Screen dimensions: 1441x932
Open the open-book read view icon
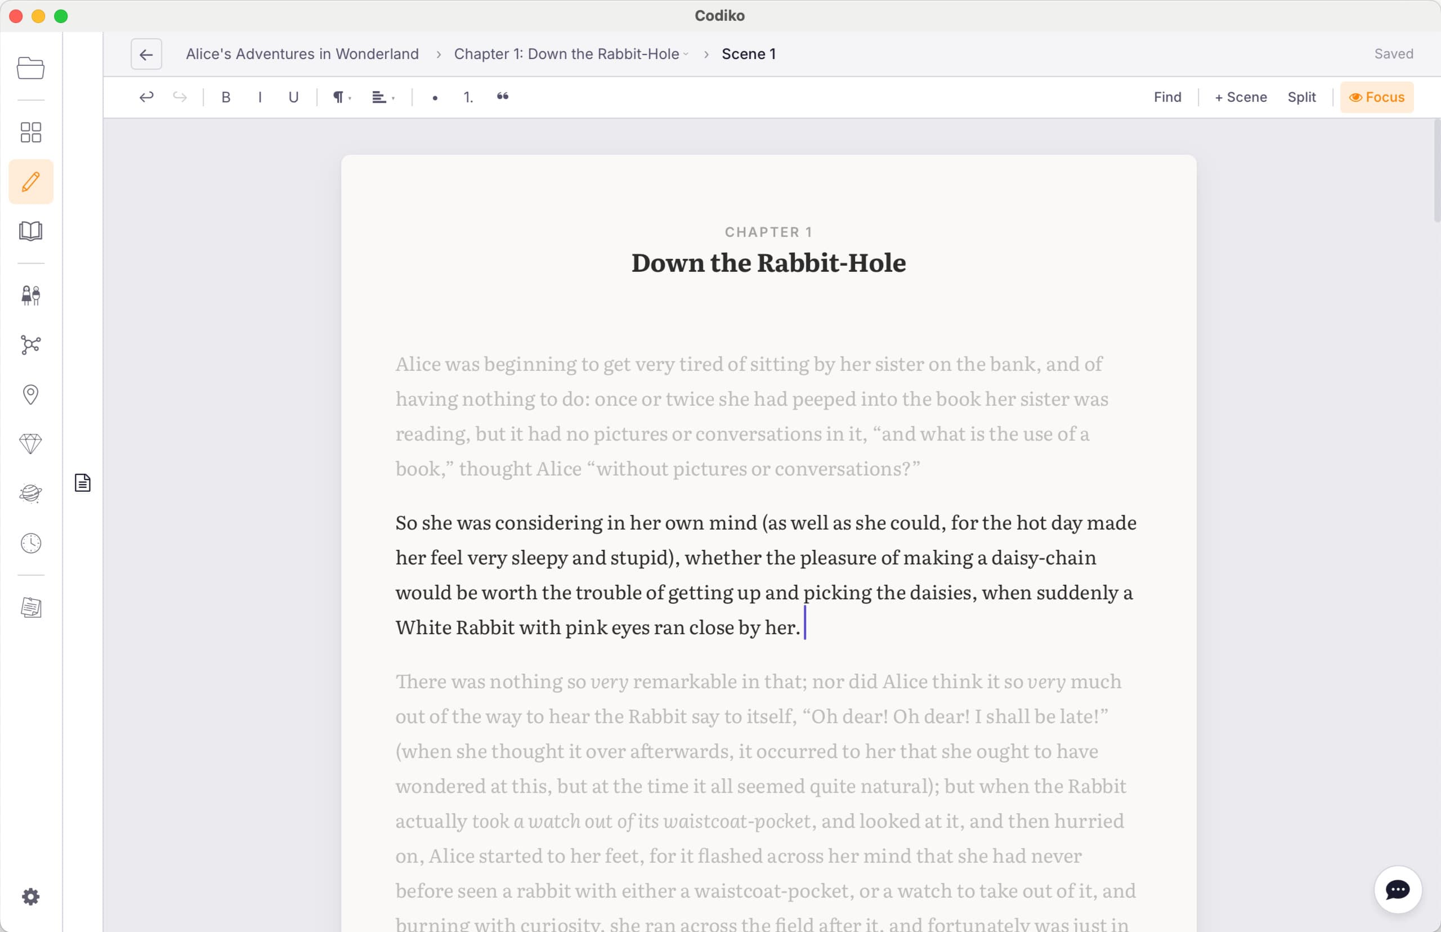30,231
